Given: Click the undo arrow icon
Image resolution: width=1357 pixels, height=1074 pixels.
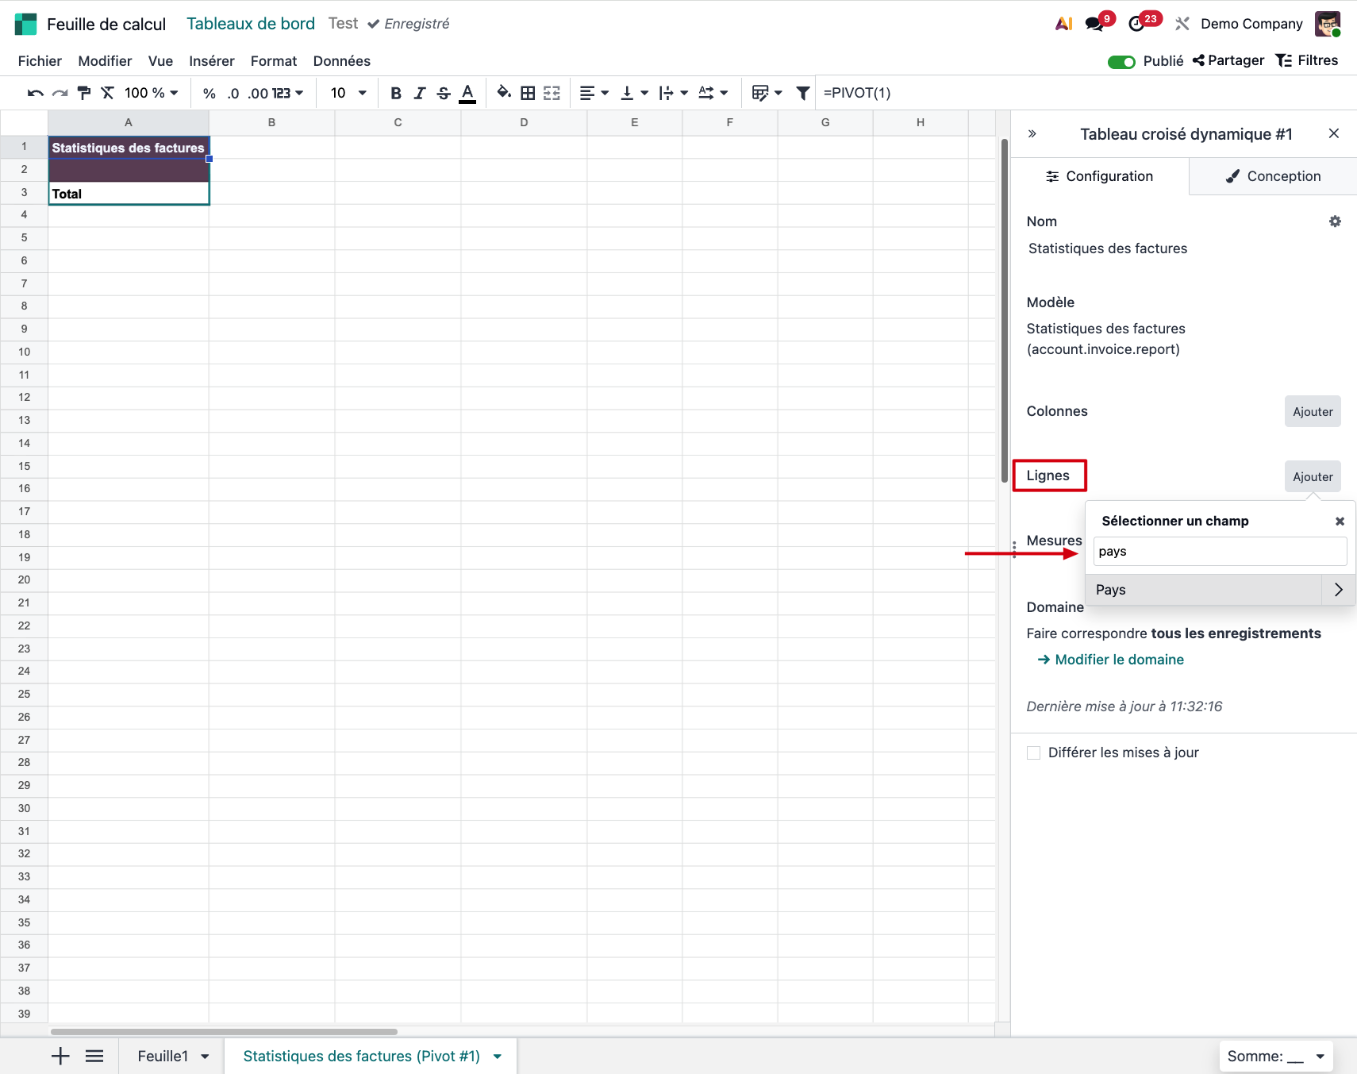Looking at the screenshot, I should coord(35,94).
